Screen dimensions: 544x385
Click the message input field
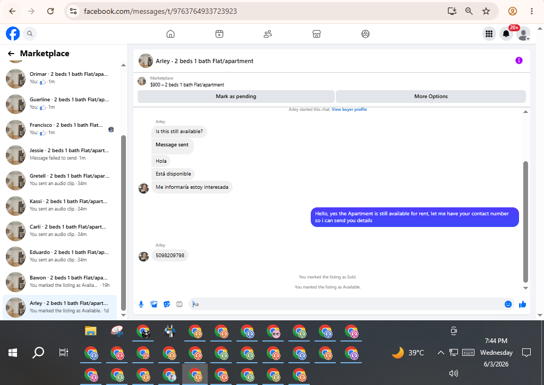coord(347,304)
